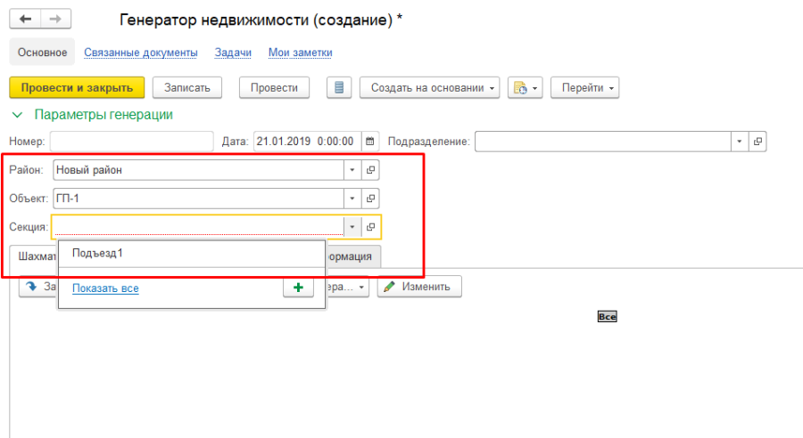803x438 pixels.
Task: Open the Район field's open-form icon
Action: pos(371,170)
